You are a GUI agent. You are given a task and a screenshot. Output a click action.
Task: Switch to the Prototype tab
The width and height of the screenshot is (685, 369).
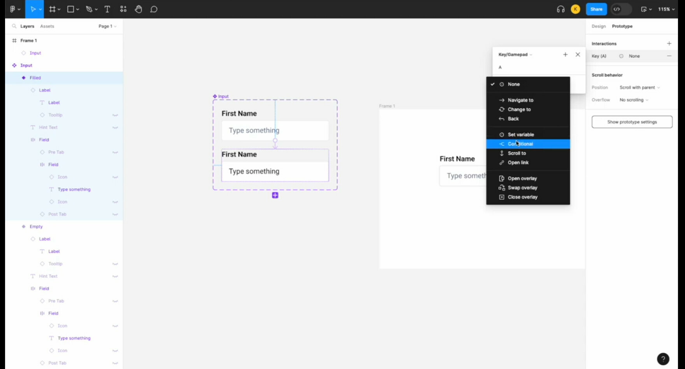622,26
